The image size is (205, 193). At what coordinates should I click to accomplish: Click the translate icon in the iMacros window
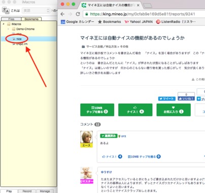[x=6, y=10]
